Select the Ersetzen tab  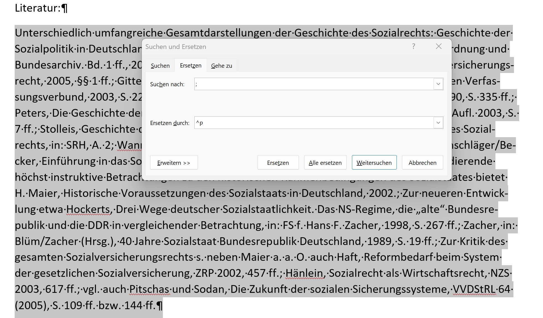pos(190,66)
